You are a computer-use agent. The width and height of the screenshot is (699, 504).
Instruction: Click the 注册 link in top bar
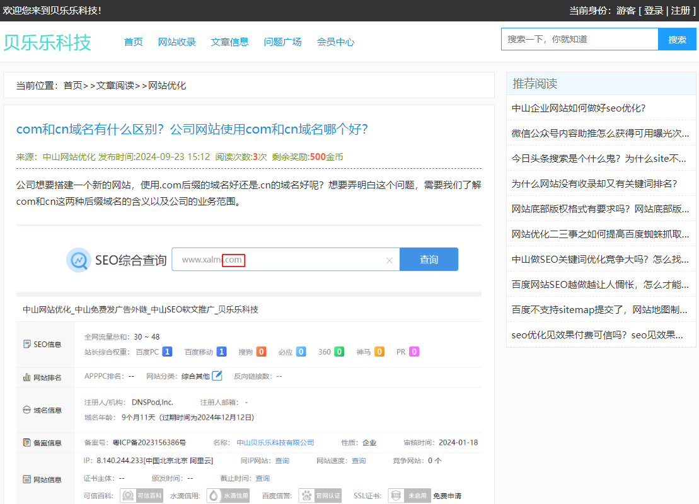pyautogui.click(x=681, y=10)
